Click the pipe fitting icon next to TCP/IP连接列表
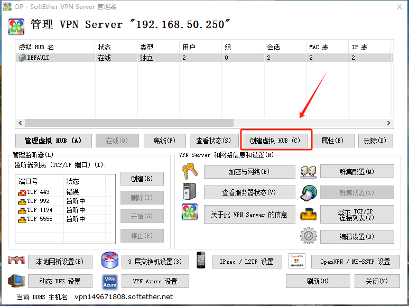 coord(308,214)
